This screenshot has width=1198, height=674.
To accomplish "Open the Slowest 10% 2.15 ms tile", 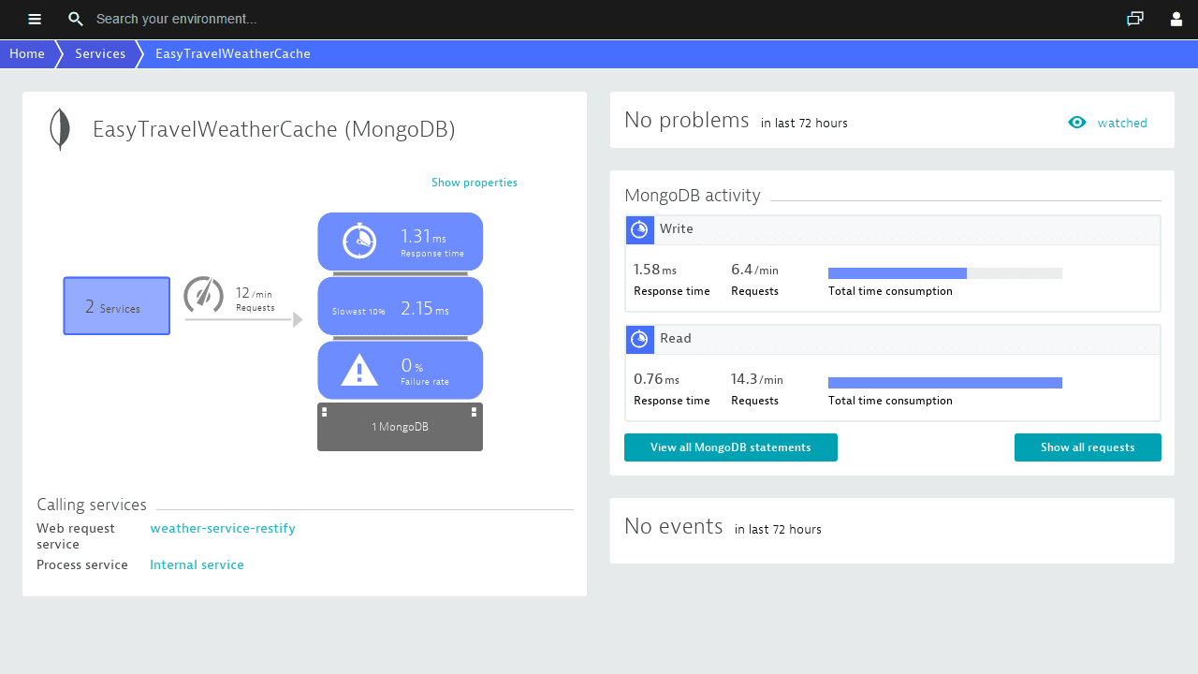I will pyautogui.click(x=401, y=306).
